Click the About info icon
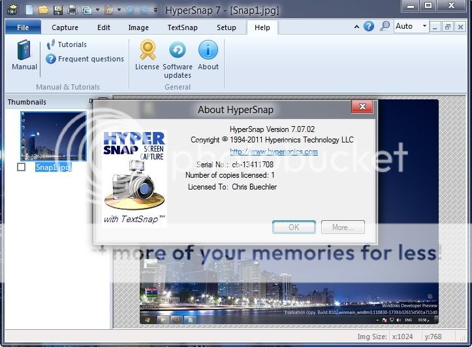 (208, 55)
